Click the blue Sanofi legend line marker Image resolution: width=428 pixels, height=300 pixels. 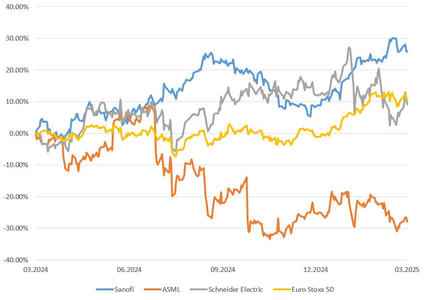[x=103, y=289]
